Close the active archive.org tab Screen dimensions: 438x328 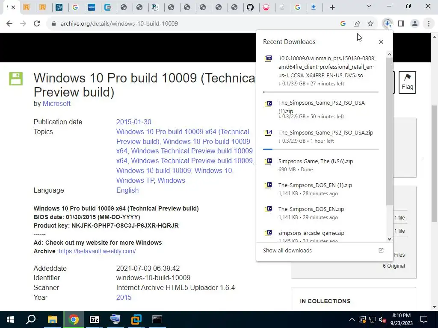[x=13, y=7]
